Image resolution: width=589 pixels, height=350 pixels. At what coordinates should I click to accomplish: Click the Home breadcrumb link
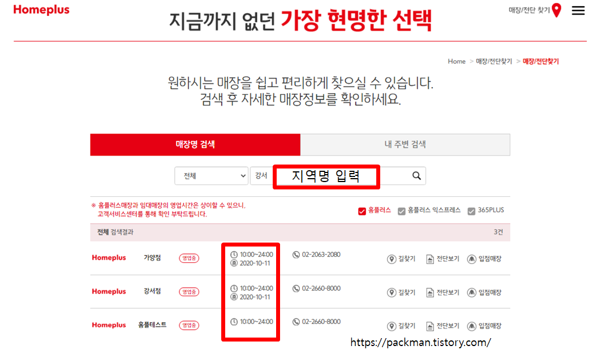457,61
